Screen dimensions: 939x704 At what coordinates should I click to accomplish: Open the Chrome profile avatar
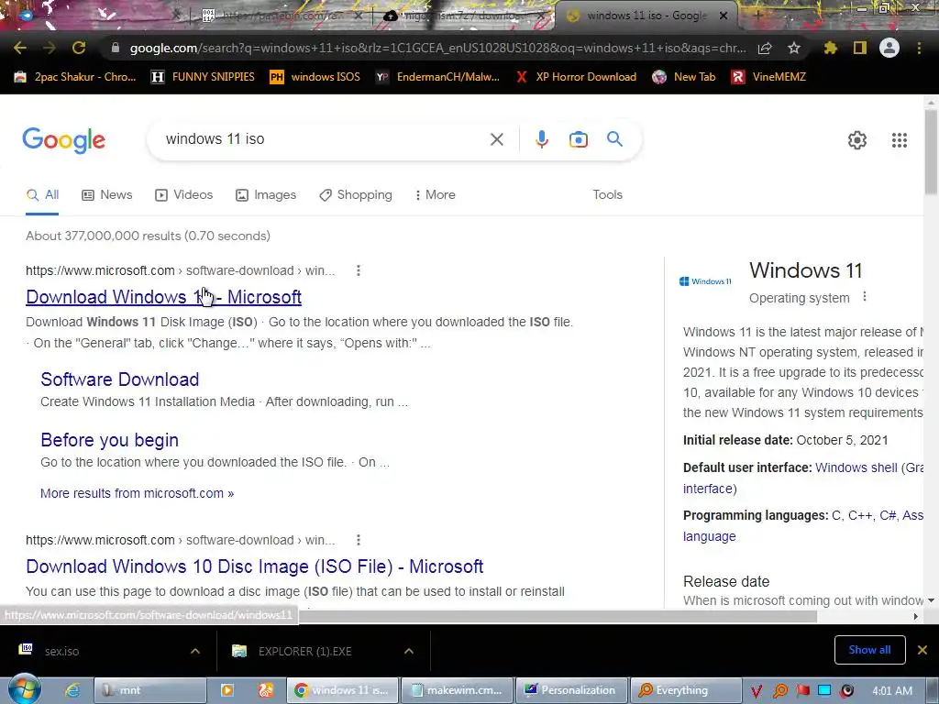889,48
